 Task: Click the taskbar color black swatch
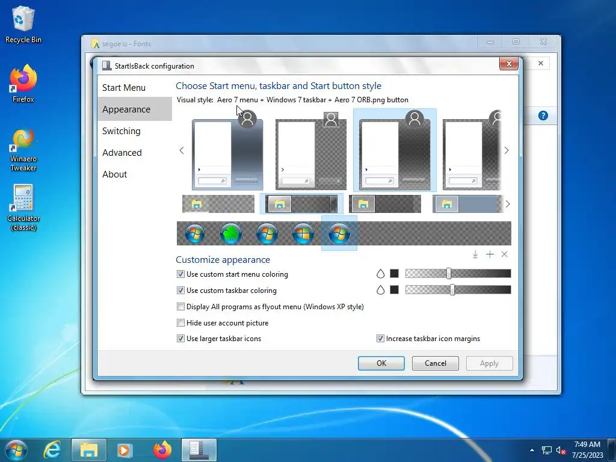395,290
